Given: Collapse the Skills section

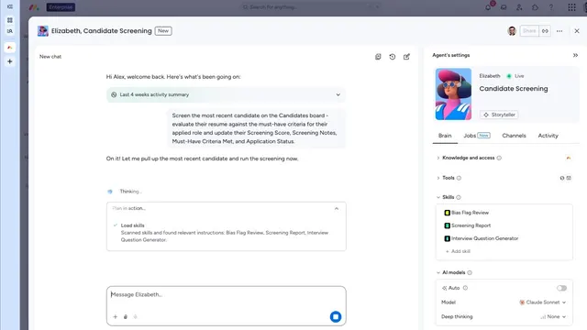Looking at the screenshot, I should click(438, 197).
